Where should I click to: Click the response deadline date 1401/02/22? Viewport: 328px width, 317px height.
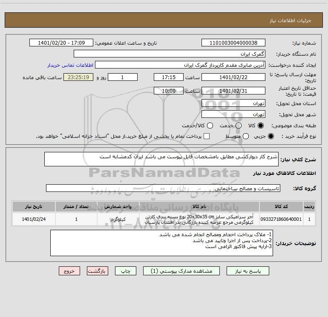tap(233, 77)
